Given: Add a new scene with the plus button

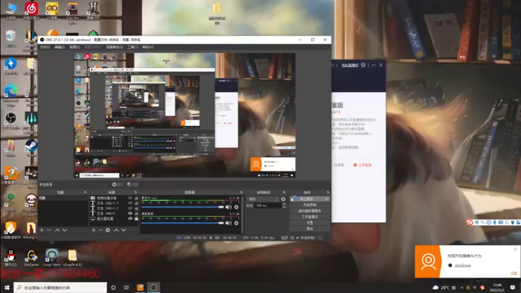Looking at the screenshot, I should (42, 230).
